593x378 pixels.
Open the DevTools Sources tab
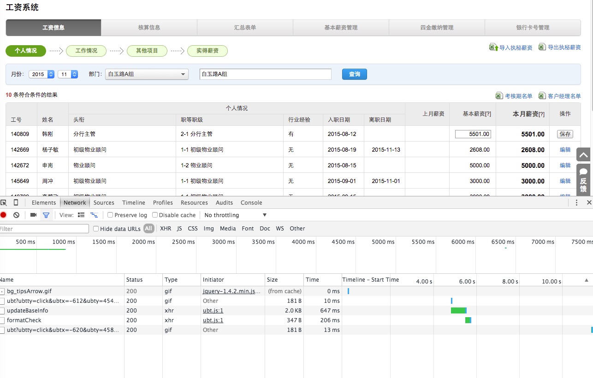(104, 203)
